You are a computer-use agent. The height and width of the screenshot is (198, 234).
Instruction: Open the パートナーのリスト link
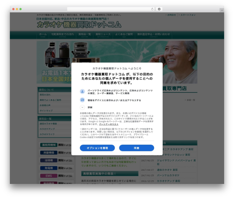click(109, 124)
